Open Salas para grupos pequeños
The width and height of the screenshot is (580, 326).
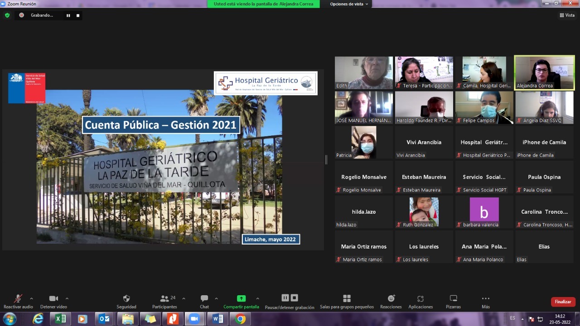tap(347, 299)
